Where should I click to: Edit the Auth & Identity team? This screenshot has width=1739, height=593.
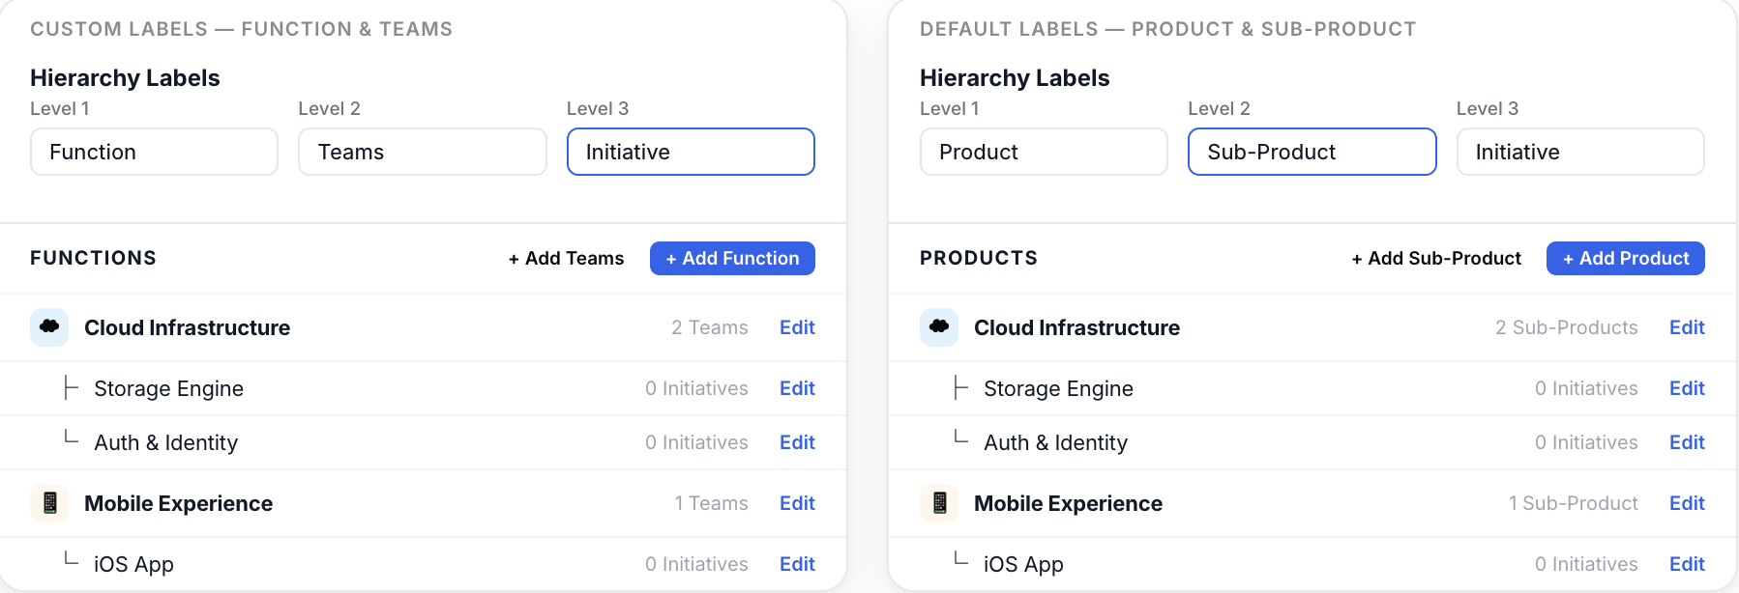(796, 442)
